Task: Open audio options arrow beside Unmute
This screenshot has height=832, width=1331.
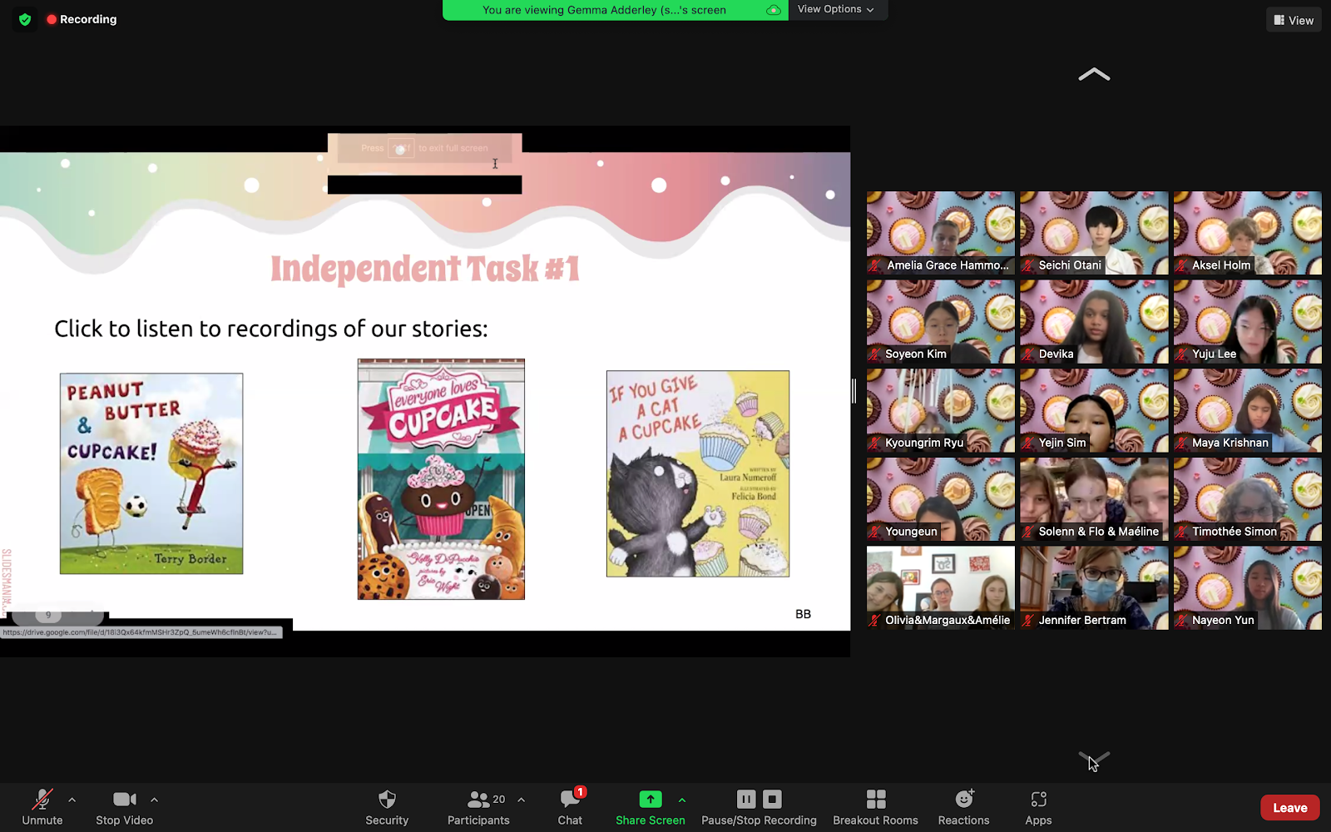Action: click(72, 800)
